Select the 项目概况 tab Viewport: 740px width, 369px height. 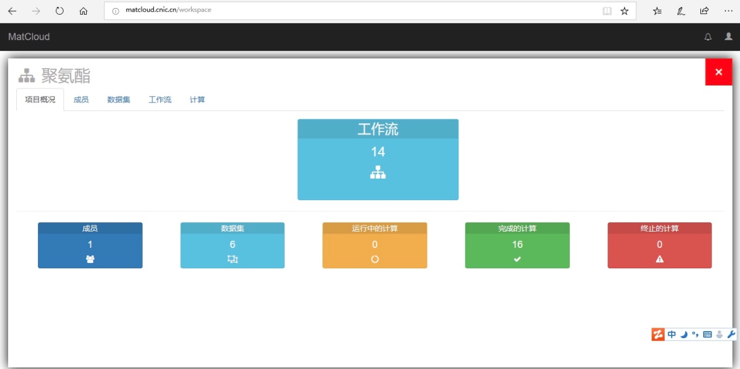pyautogui.click(x=40, y=100)
